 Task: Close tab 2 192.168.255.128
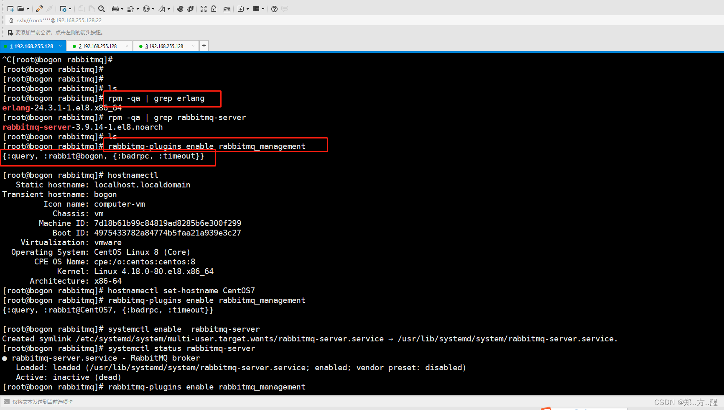(127, 46)
